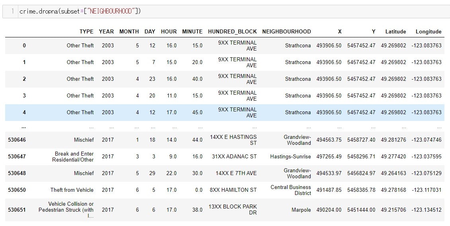This screenshot has height=226, width=450.
Task: Click X value 494563.75
Action: click(x=329, y=140)
